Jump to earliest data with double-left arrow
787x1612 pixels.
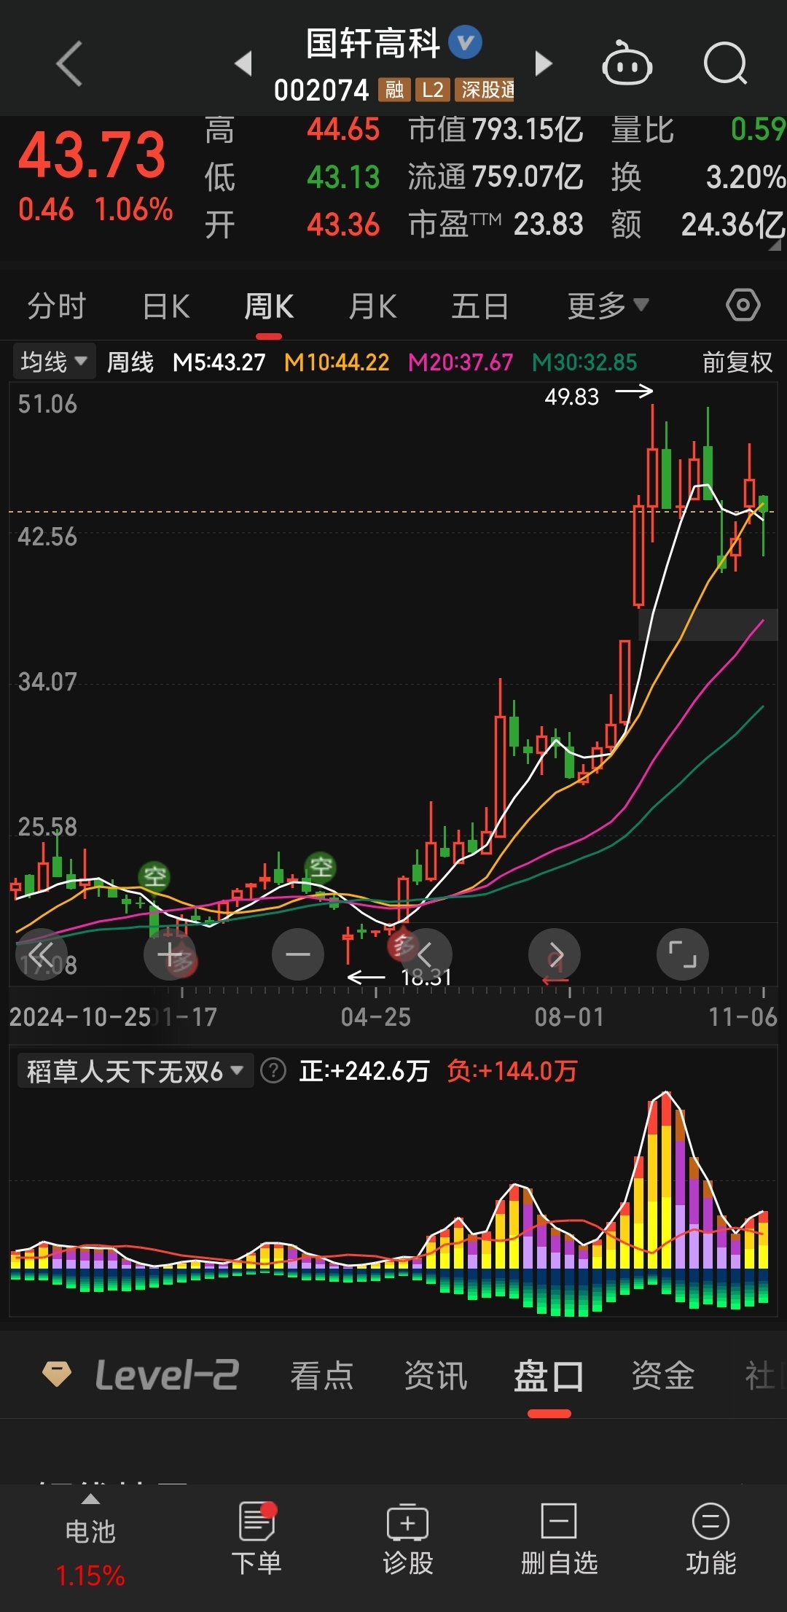click(x=42, y=954)
